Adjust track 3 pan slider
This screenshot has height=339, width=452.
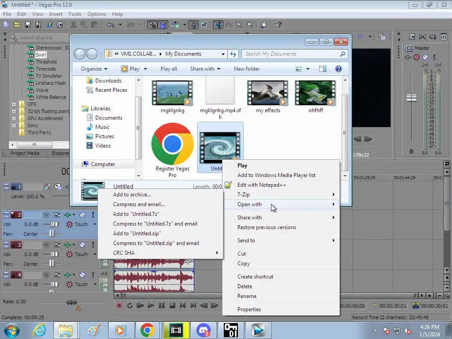click(x=52, y=264)
